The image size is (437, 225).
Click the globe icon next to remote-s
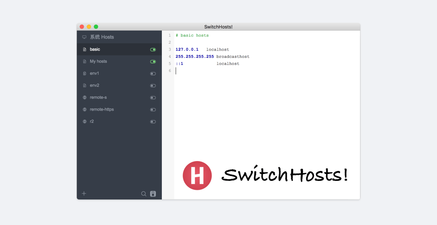click(85, 98)
